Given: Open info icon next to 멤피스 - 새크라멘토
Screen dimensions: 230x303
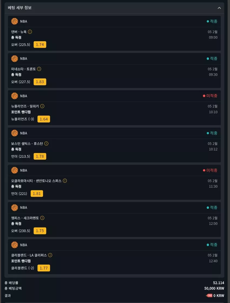Looking at the screenshot, I should (42, 218).
